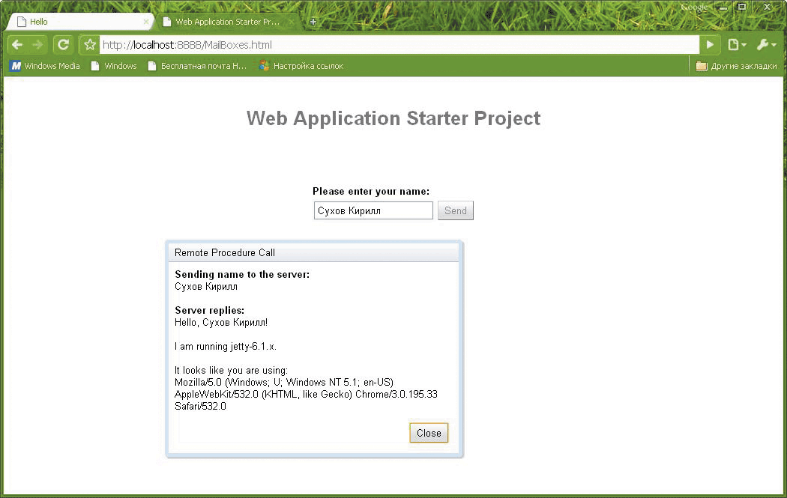The image size is (787, 498).
Task: Open the page control menu icon
Action: point(736,45)
